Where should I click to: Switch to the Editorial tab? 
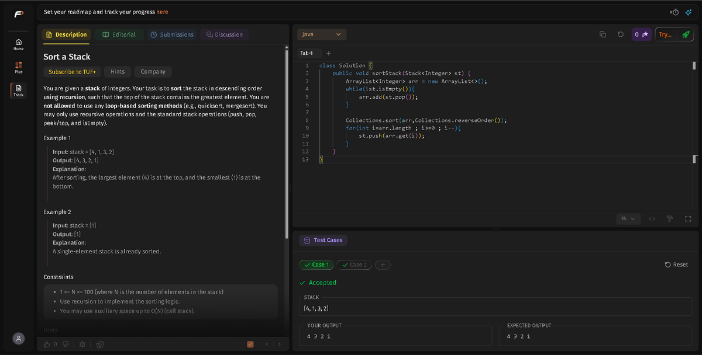pyautogui.click(x=119, y=34)
